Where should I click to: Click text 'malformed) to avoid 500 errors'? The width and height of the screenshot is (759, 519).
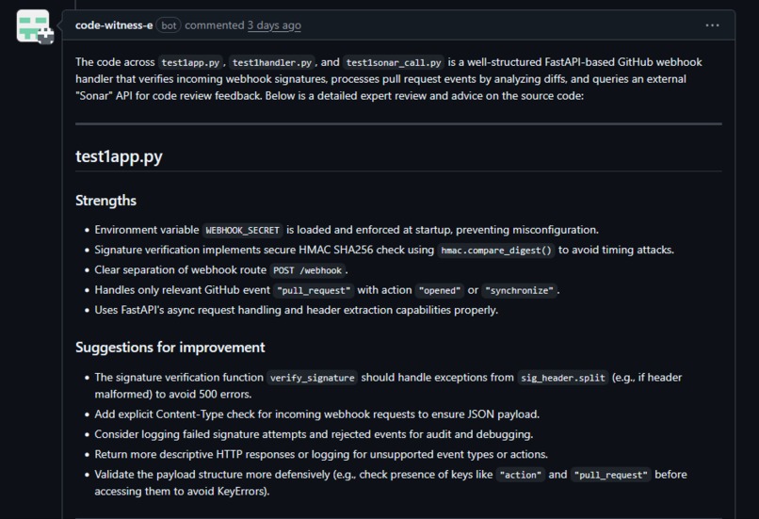pyautogui.click(x=173, y=394)
